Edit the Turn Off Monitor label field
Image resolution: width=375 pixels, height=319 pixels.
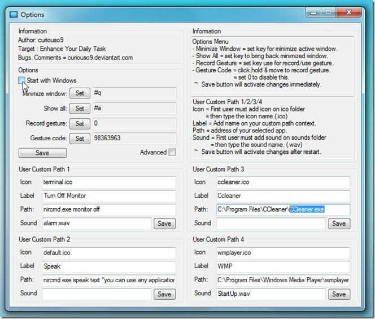[109, 196]
